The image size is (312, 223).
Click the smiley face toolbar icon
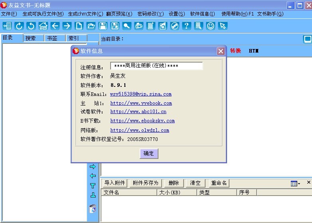click(x=211, y=26)
